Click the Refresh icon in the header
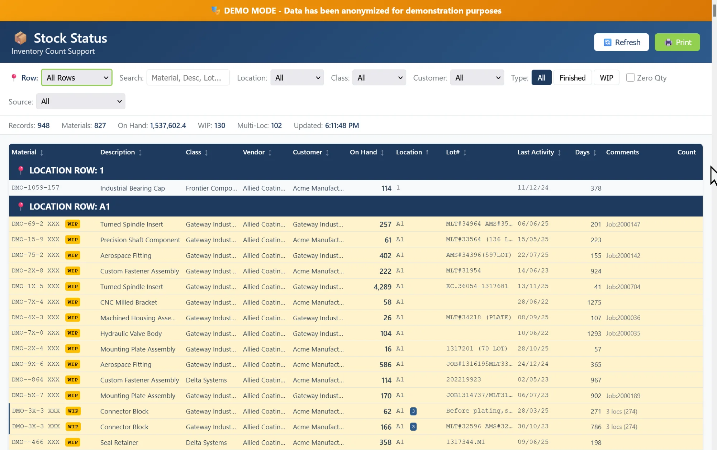Screen dimensions: 717x450 point(607,42)
